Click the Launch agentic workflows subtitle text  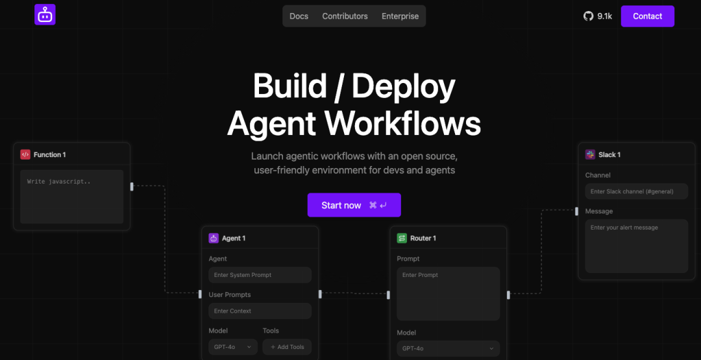click(354, 163)
